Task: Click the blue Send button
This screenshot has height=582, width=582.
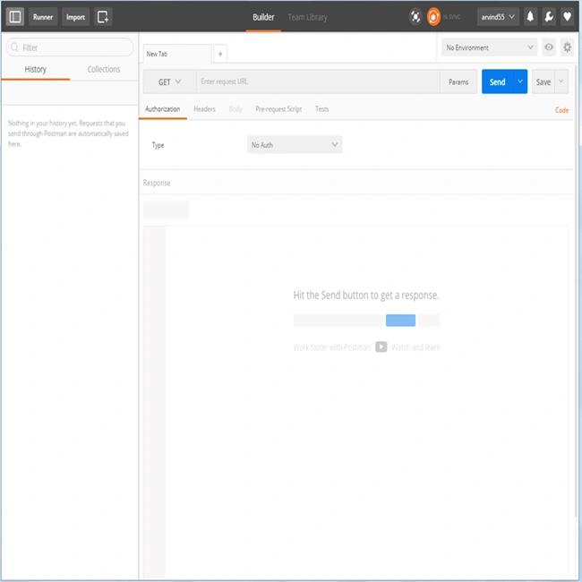Action: tap(497, 81)
